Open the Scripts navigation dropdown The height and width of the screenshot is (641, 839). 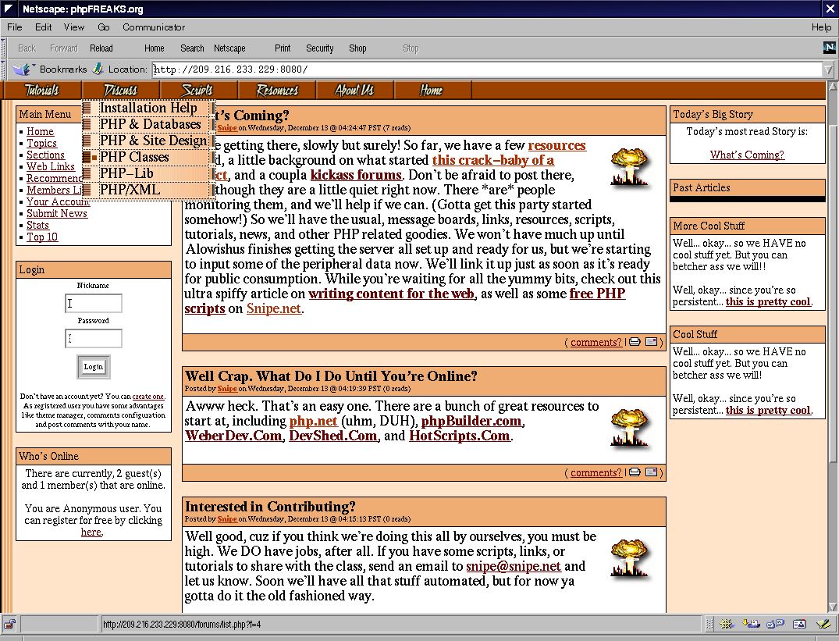[198, 91]
